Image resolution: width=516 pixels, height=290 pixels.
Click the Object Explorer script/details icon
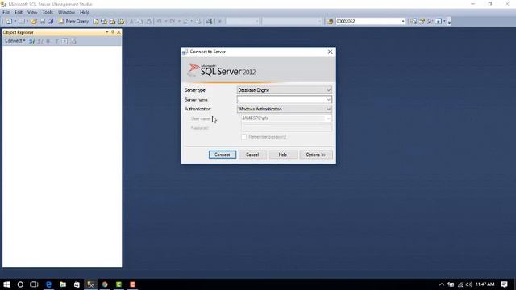tap(64, 41)
